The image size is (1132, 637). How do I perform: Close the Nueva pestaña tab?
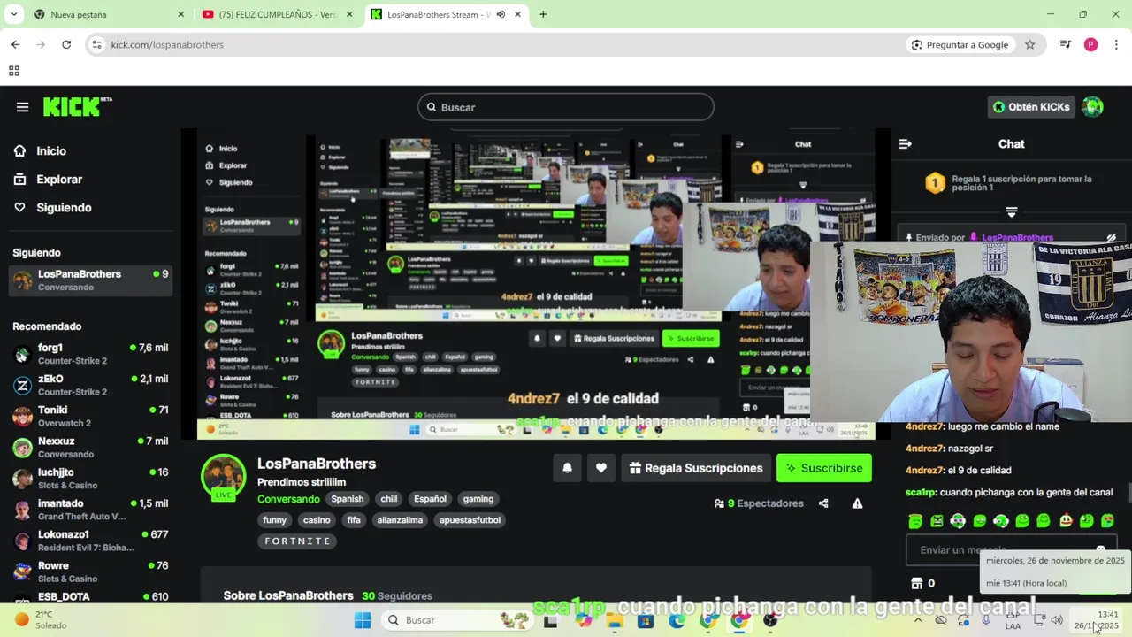click(181, 14)
